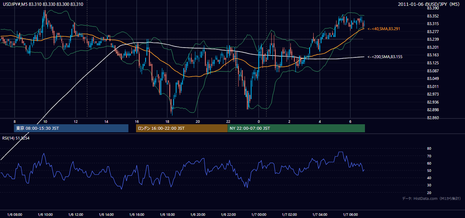
Task: Click hour marker 14 under price chart
Action: 106,121
